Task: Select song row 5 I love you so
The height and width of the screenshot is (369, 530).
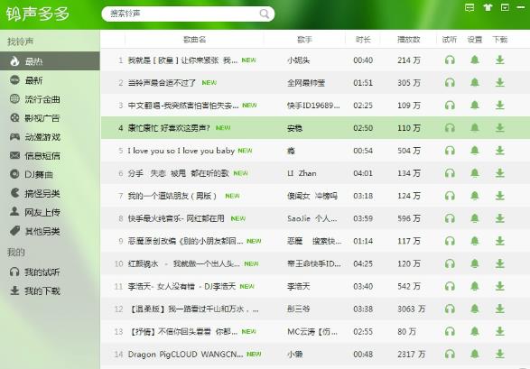Action: [315, 151]
